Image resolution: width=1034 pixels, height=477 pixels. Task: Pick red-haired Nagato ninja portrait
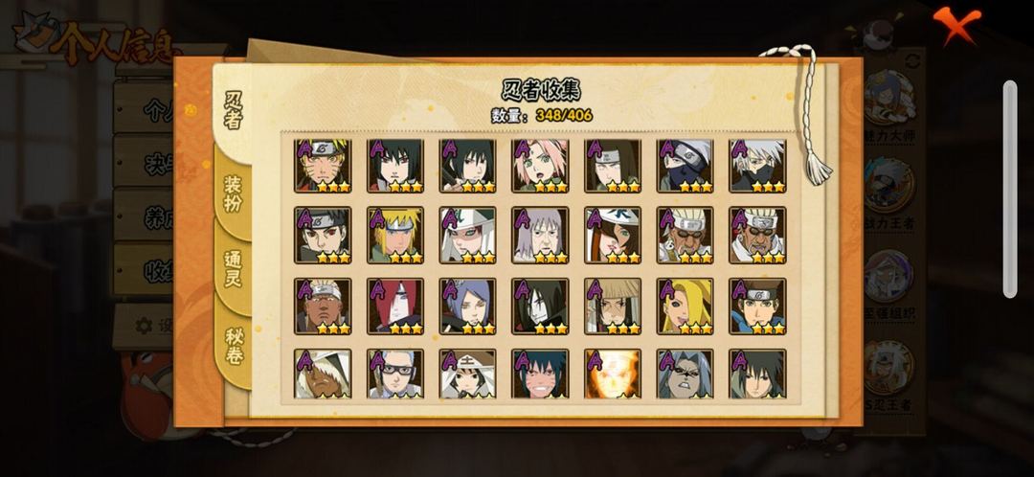(395, 307)
